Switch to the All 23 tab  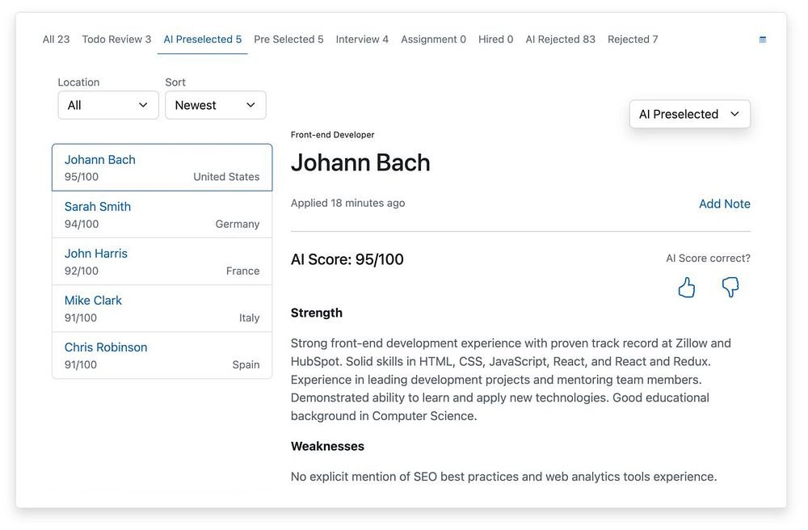(x=56, y=40)
